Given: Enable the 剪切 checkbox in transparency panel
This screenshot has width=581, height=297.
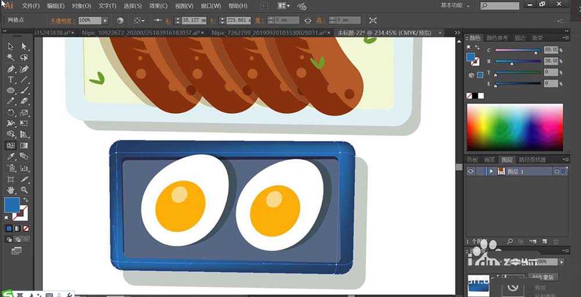Looking at the screenshot, I should [x=530, y=288].
